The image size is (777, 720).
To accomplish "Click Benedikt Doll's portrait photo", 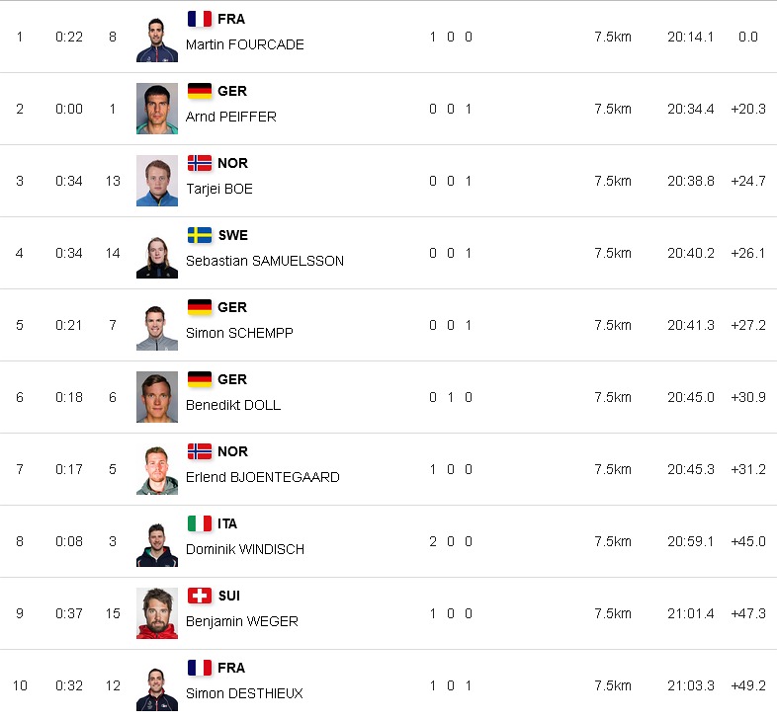I will (157, 397).
